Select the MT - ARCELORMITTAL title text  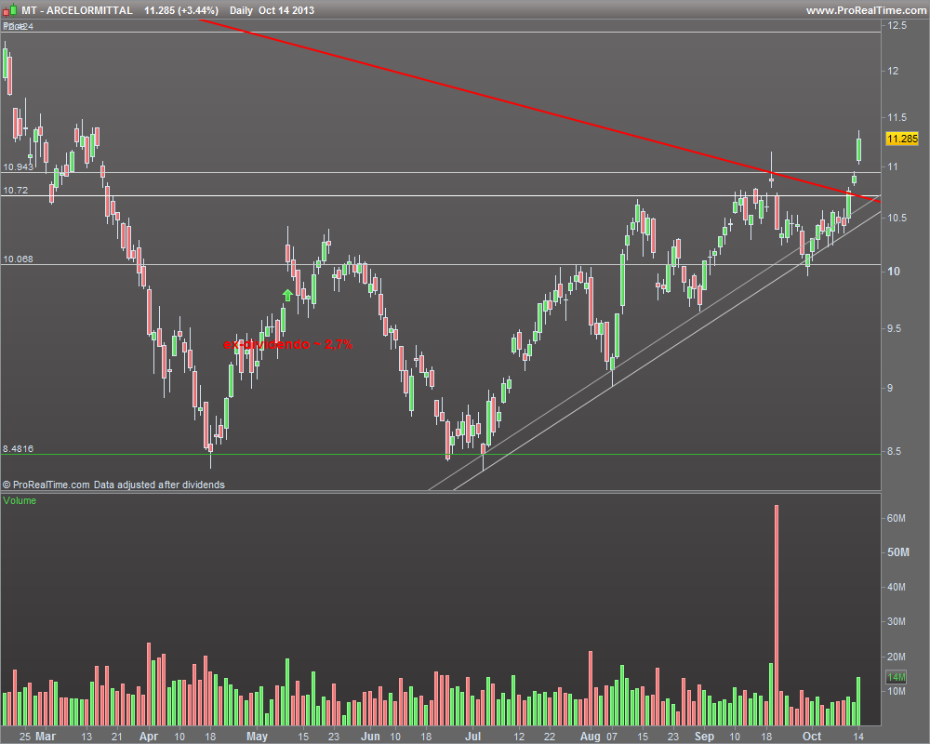[77, 10]
